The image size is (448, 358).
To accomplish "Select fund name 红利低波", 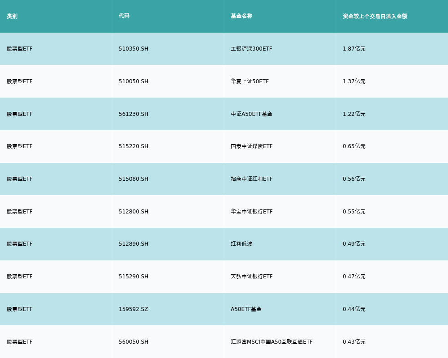I will tap(241, 244).
